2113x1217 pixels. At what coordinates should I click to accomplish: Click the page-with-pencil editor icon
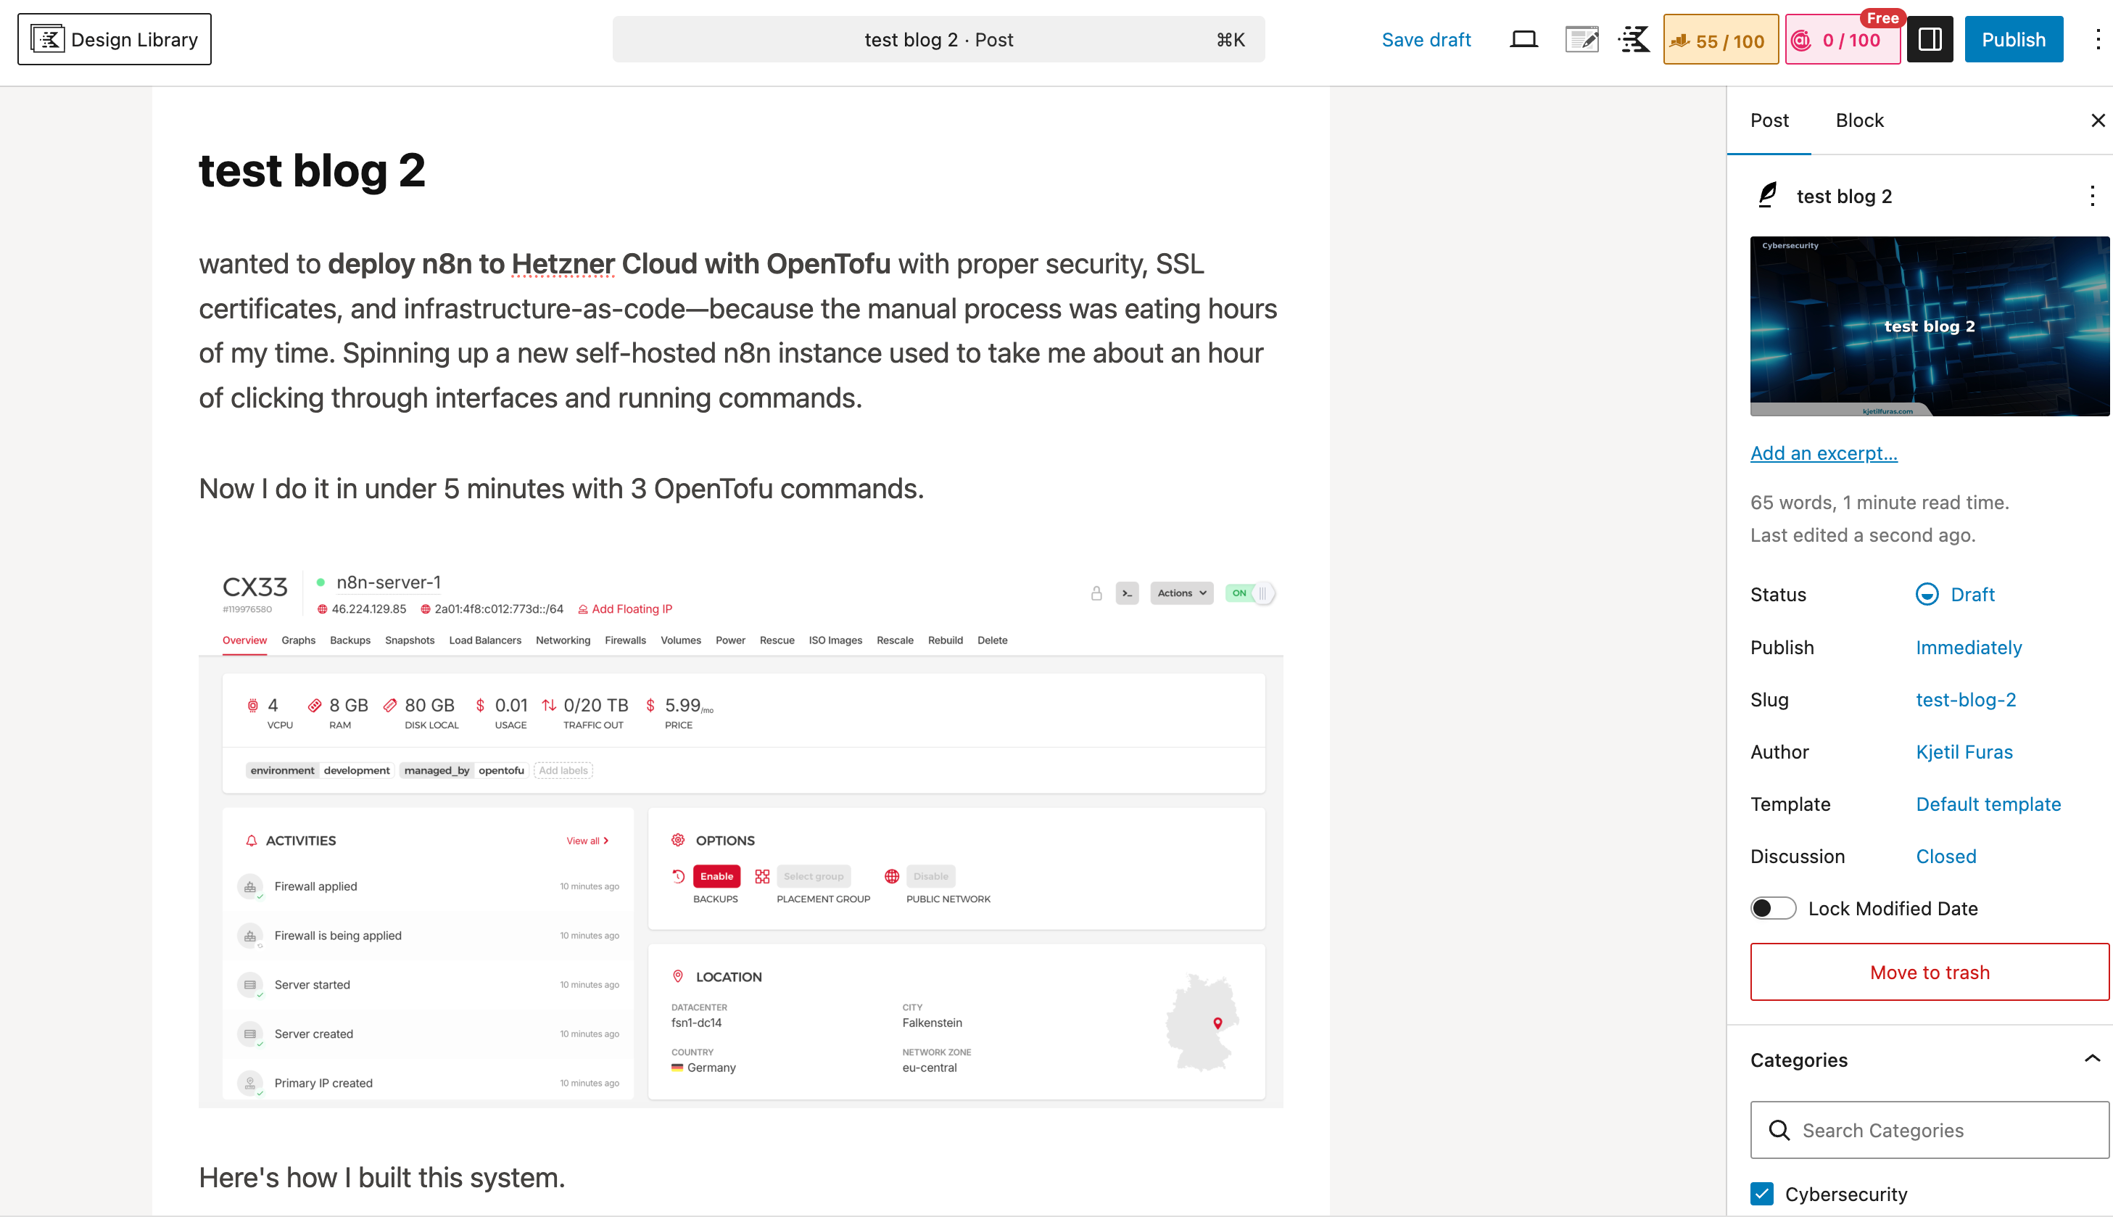[1581, 38]
